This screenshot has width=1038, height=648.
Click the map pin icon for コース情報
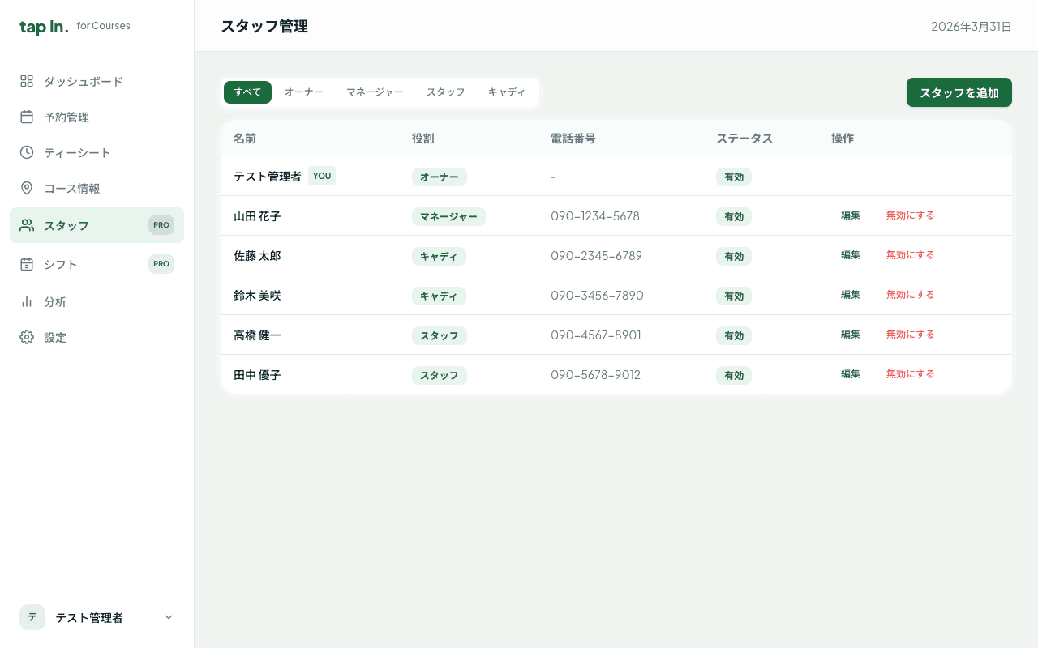pos(27,188)
